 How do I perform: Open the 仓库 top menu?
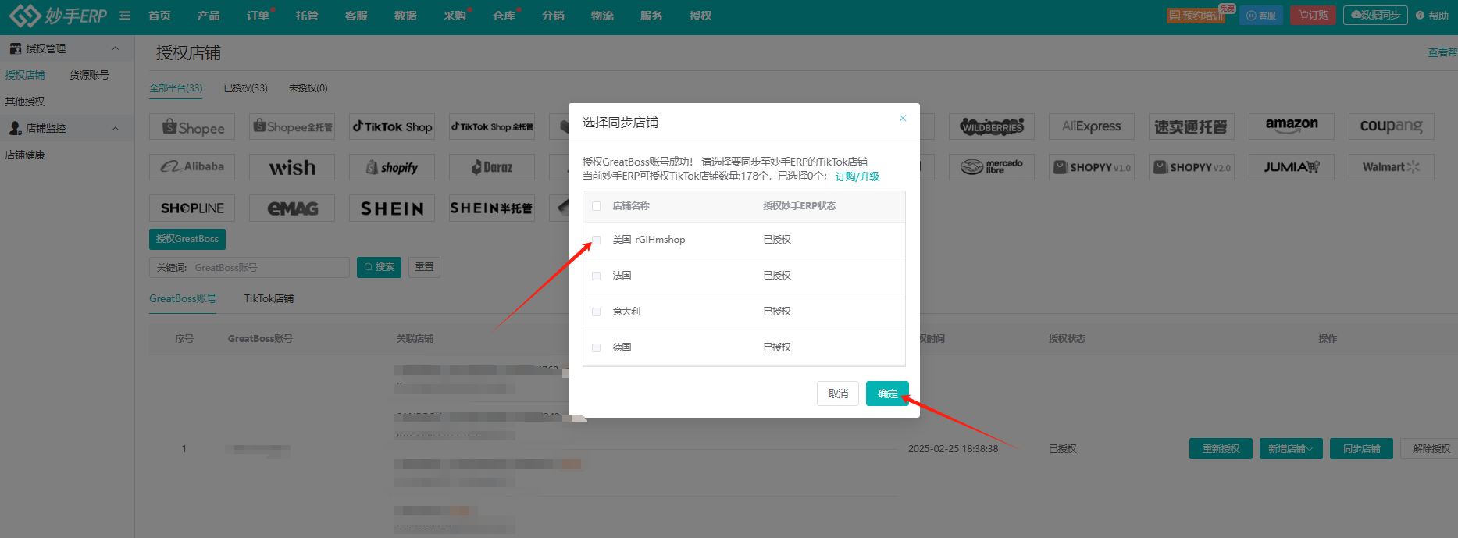click(x=504, y=16)
